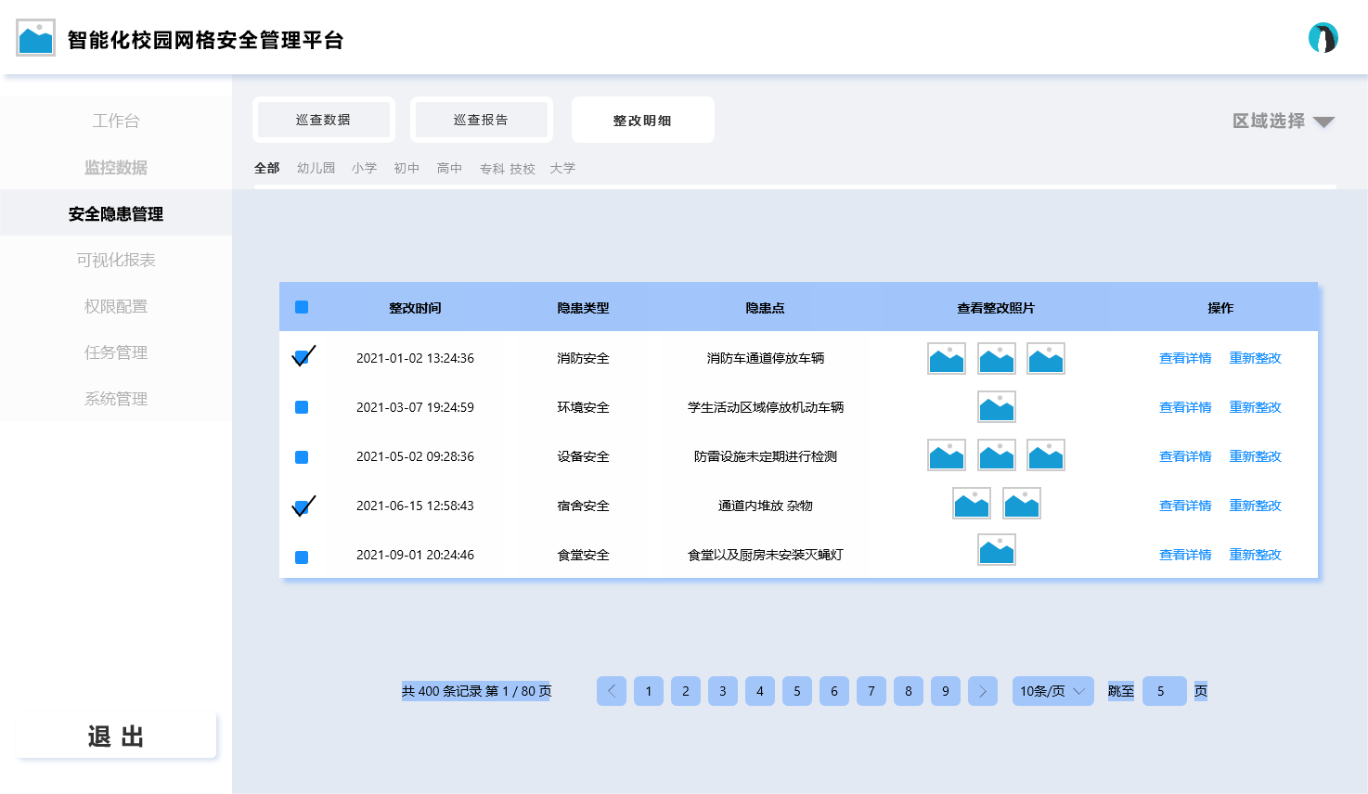Click 重新整改 for 食堂安全 row
The height and width of the screenshot is (794, 1368).
click(1256, 555)
